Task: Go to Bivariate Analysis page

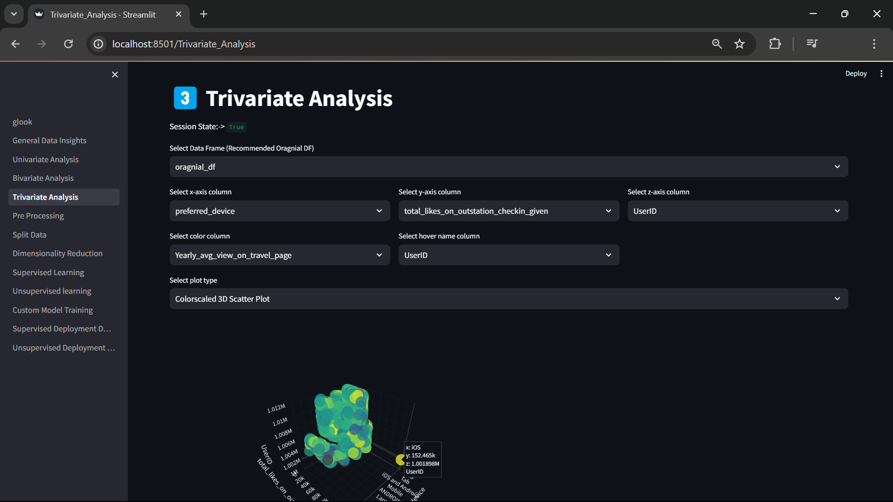Action: pos(43,178)
